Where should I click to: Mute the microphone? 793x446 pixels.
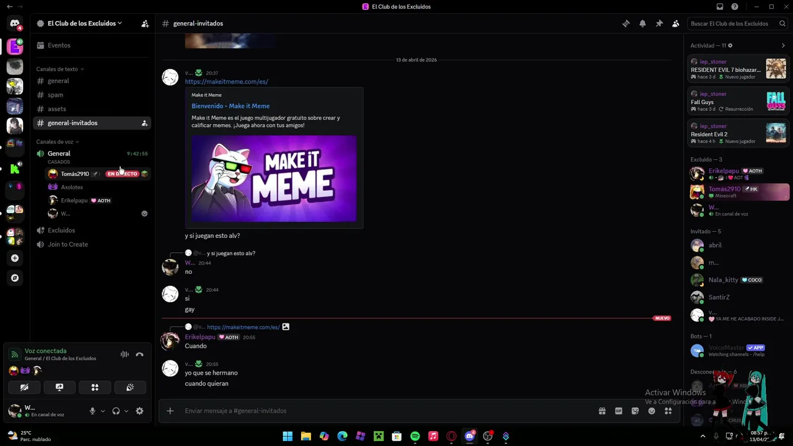[x=92, y=411]
